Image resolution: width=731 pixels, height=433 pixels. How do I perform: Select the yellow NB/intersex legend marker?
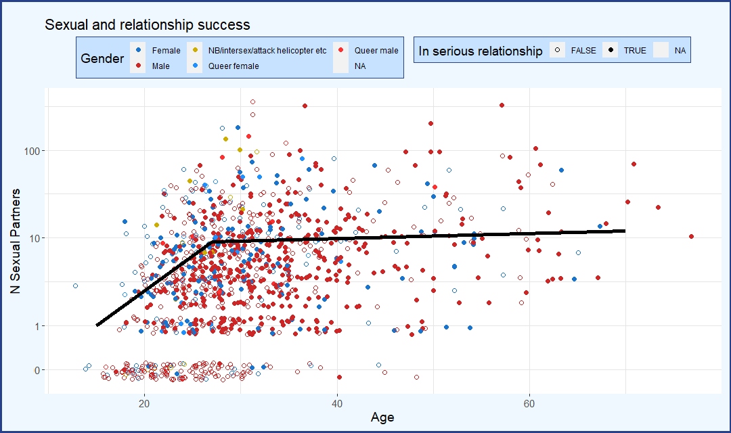(x=195, y=50)
